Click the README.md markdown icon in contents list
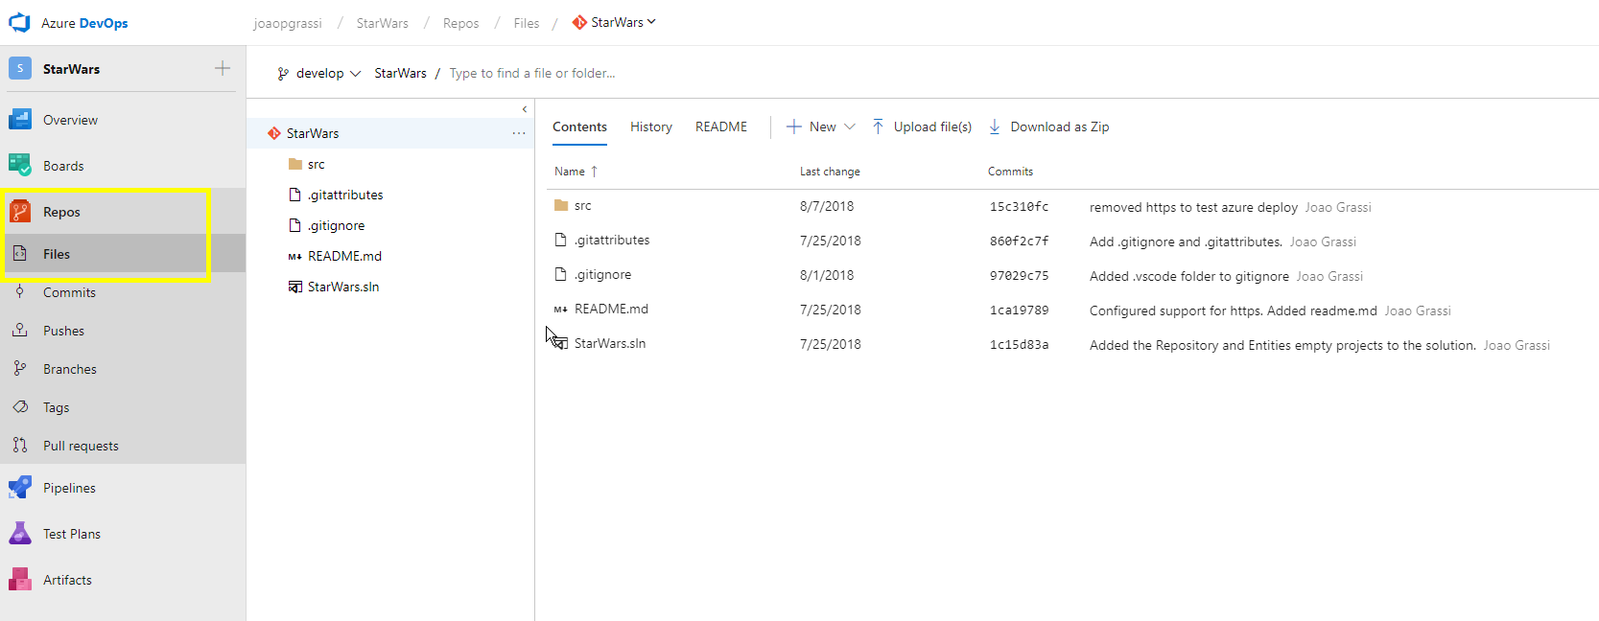 tap(561, 310)
